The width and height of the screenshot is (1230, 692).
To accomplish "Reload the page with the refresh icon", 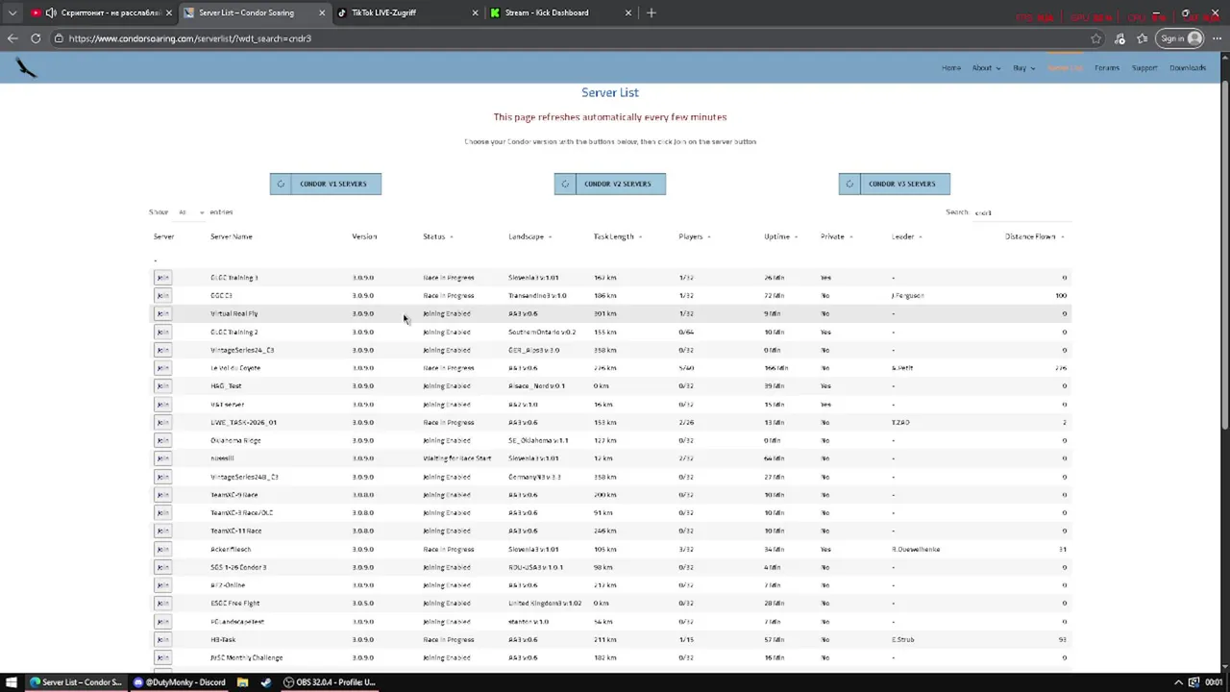I will [x=36, y=38].
